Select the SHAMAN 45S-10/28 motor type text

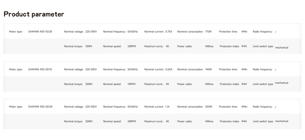40,32
